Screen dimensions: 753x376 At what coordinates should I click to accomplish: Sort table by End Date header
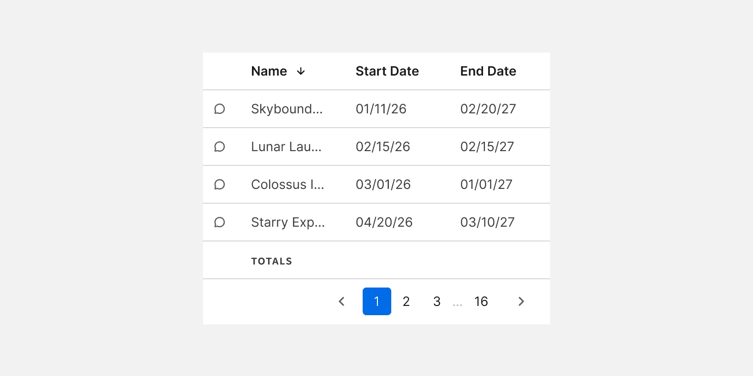[488, 71]
